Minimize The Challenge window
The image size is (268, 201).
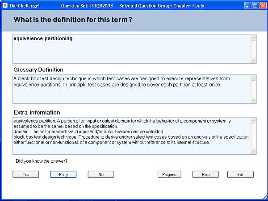pos(247,6)
